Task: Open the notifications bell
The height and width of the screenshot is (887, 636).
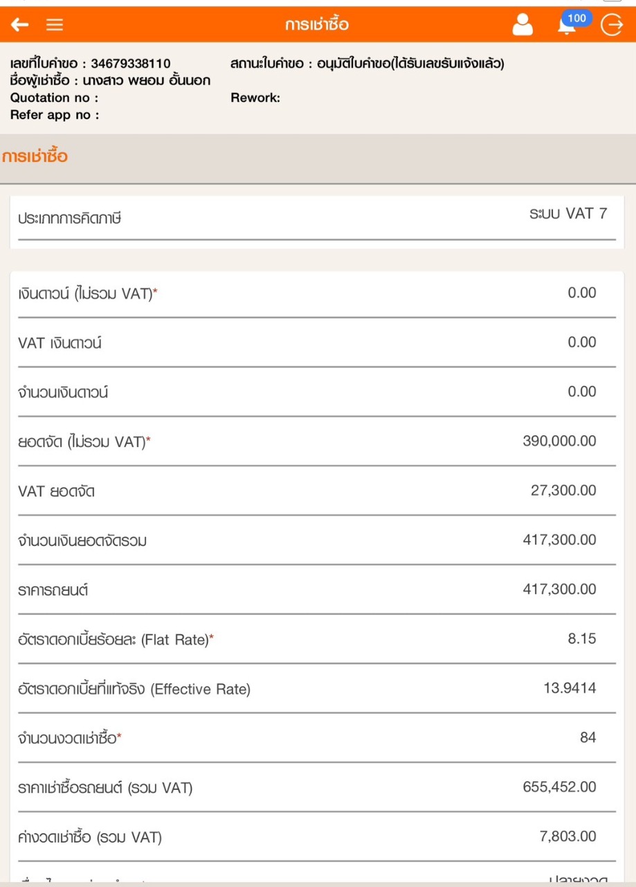Action: 567,25
